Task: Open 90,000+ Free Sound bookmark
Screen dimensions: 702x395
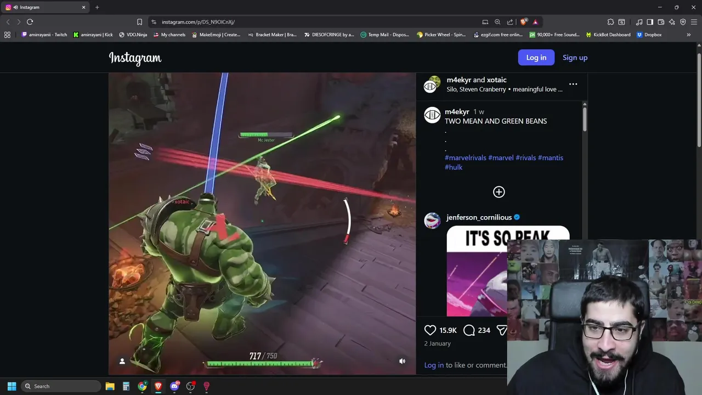Action: (x=554, y=35)
